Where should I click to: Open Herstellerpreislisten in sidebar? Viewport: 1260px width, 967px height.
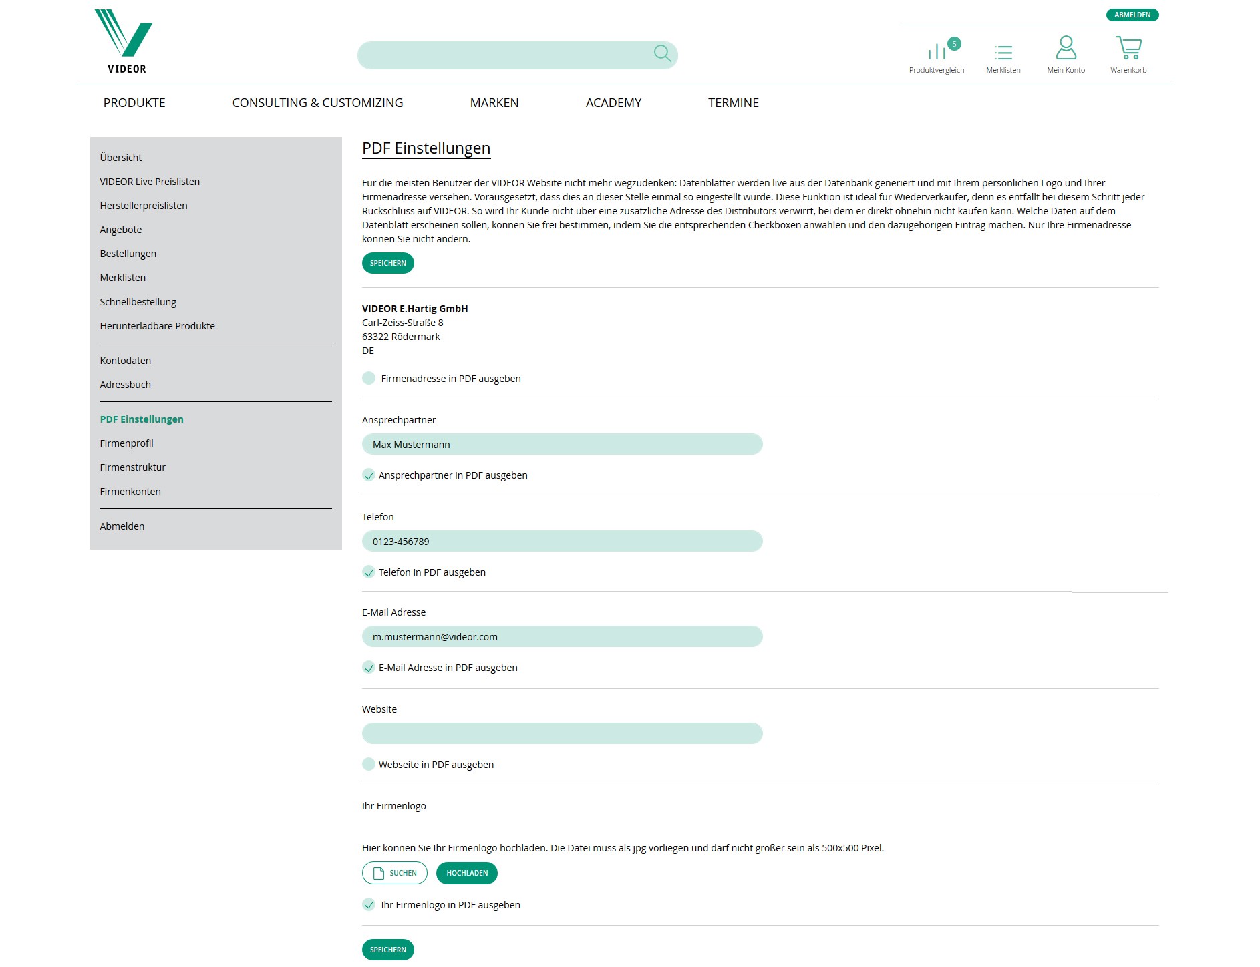(x=144, y=206)
